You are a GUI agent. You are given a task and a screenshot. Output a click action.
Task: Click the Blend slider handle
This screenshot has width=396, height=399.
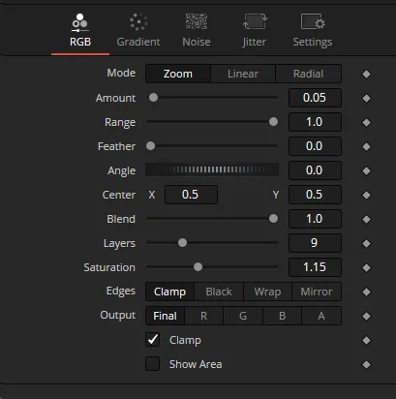[273, 219]
